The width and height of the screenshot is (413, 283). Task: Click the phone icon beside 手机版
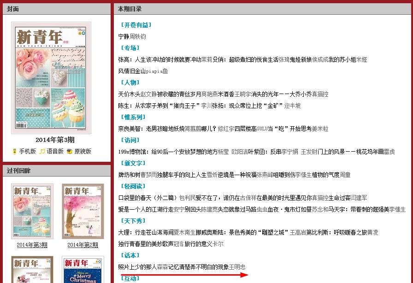pos(14,152)
